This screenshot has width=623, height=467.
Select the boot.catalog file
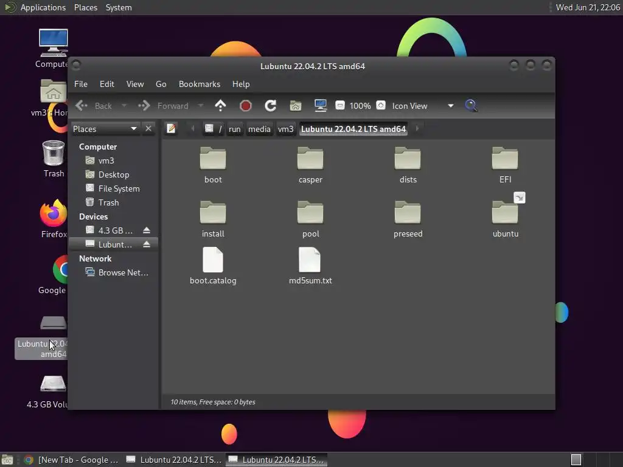point(213,266)
